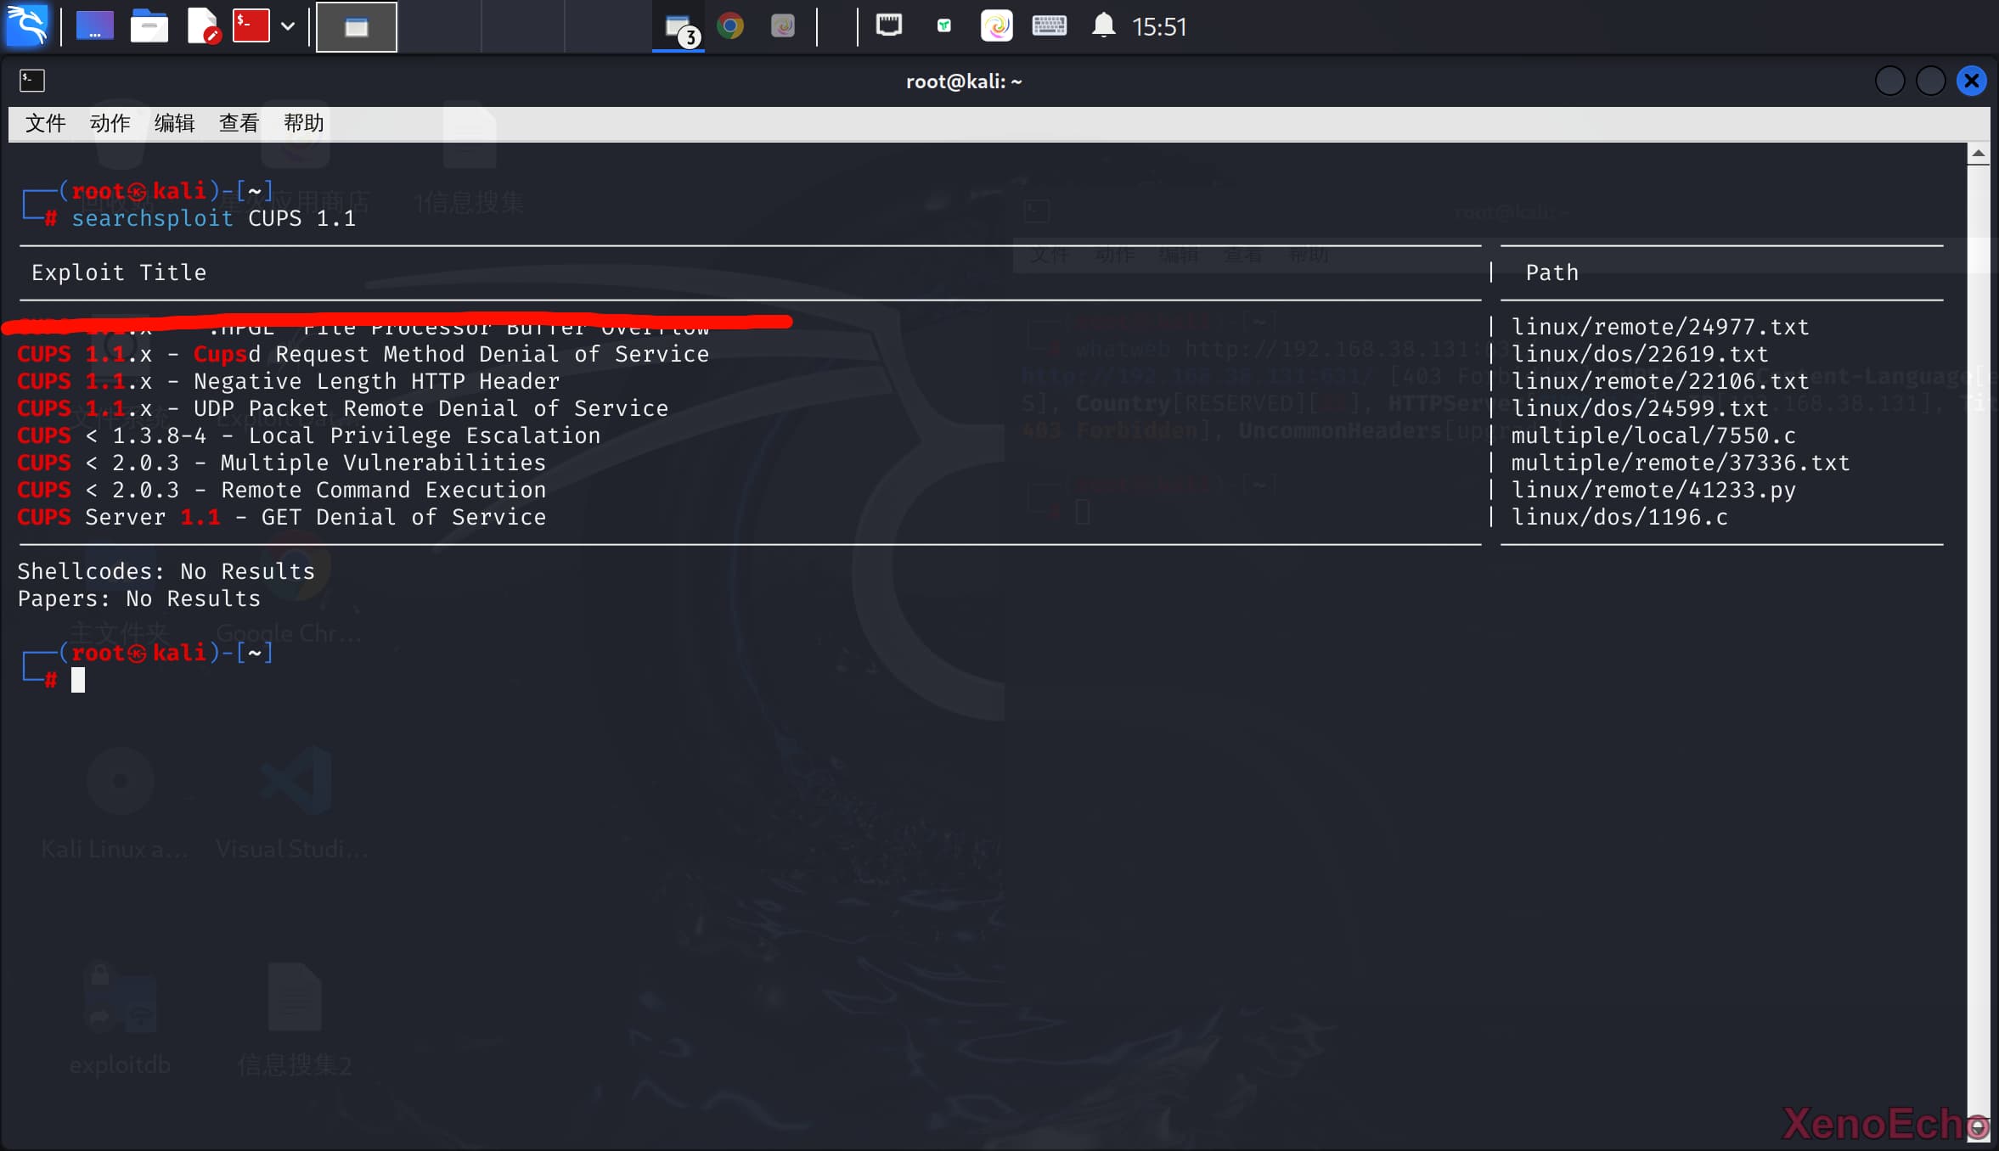This screenshot has width=1999, height=1151.
Task: Open the 查看 menu
Action: [x=239, y=123]
